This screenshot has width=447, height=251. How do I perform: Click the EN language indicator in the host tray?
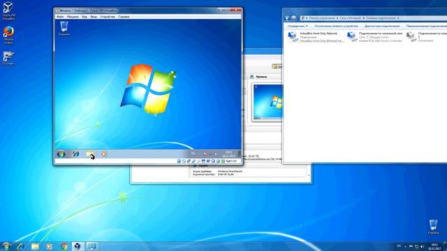click(x=399, y=246)
